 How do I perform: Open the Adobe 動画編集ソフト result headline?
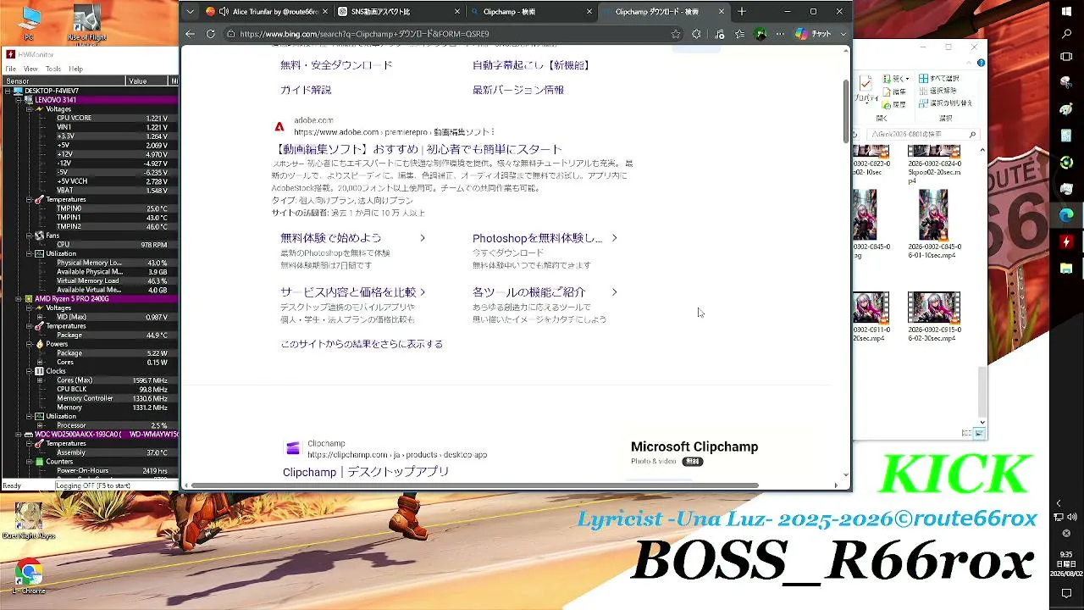point(420,149)
